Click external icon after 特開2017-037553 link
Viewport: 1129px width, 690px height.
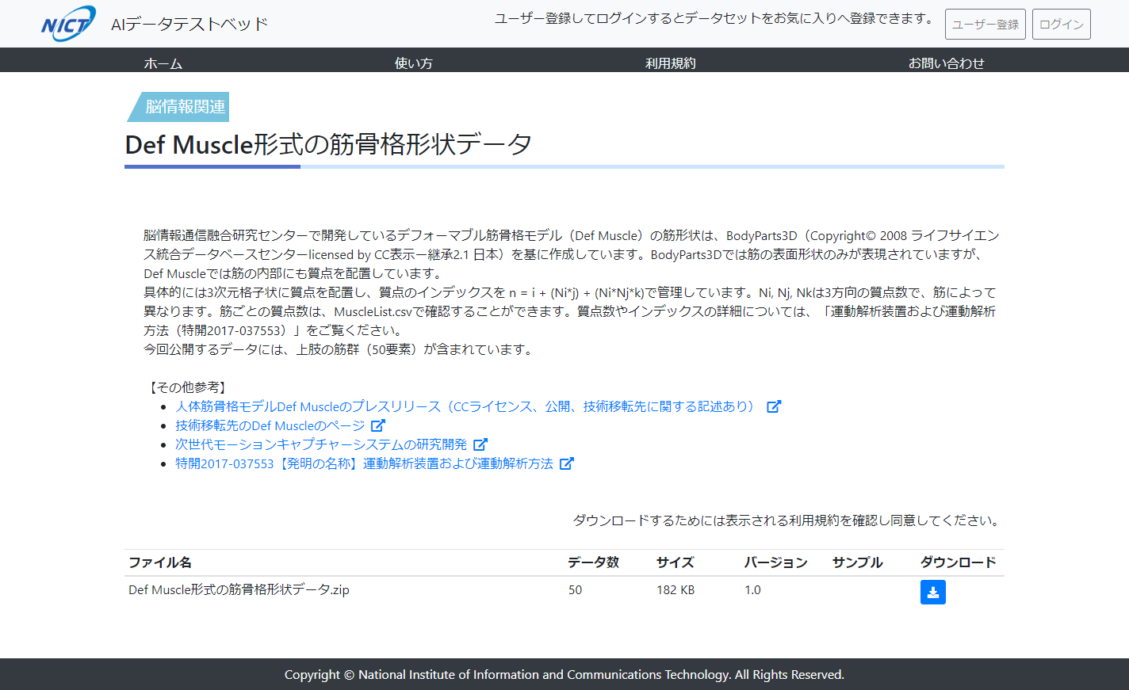click(x=567, y=463)
